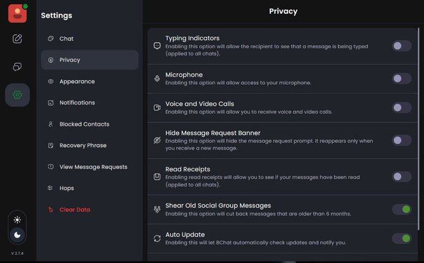The height and width of the screenshot is (263, 424).
Task: Click 'Enabling this option will allow access to your microphone.'
Action: coord(239,83)
